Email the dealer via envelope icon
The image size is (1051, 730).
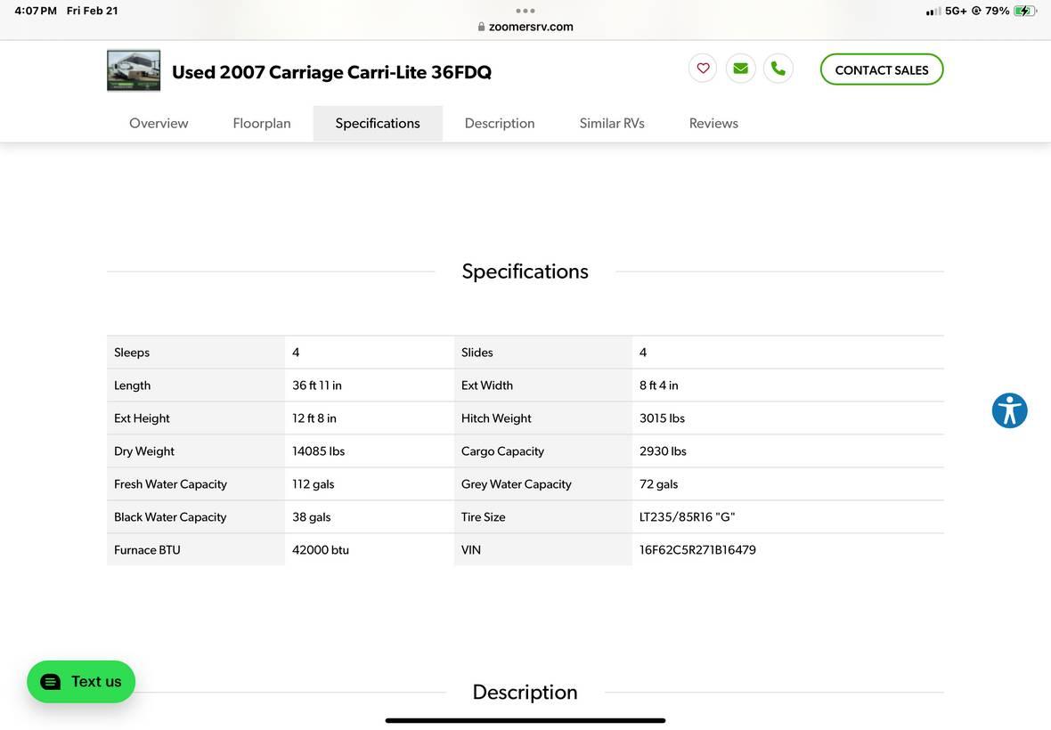[741, 69]
